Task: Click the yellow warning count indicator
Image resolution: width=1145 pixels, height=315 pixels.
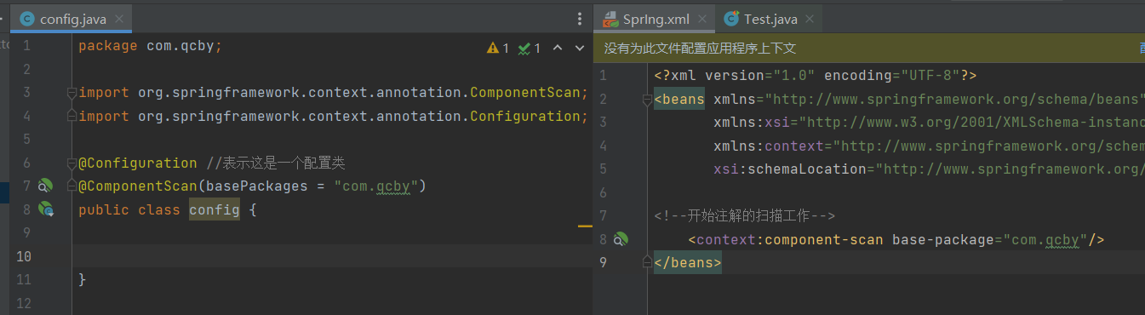Action: 498,49
